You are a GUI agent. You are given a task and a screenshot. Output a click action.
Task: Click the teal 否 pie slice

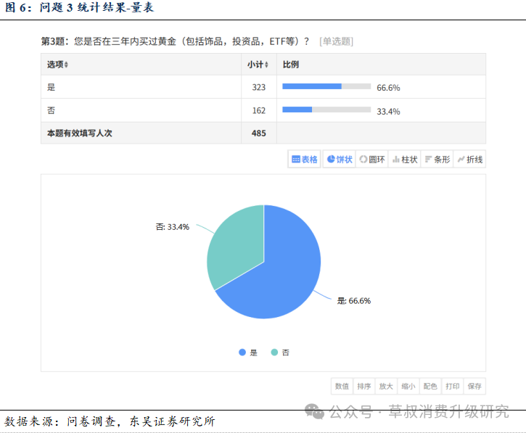click(237, 245)
